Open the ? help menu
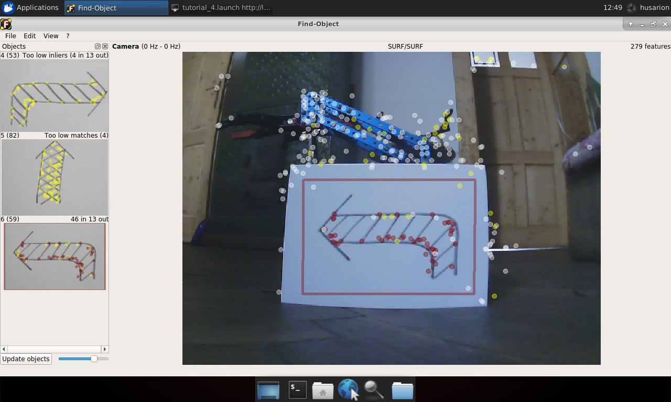 point(68,36)
